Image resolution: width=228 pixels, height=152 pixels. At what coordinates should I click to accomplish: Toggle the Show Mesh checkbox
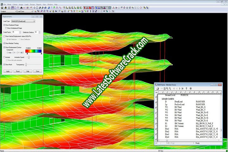click(x=4, y=65)
